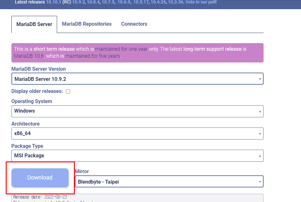Open the 10.7.5 release link

tap(108, 2)
